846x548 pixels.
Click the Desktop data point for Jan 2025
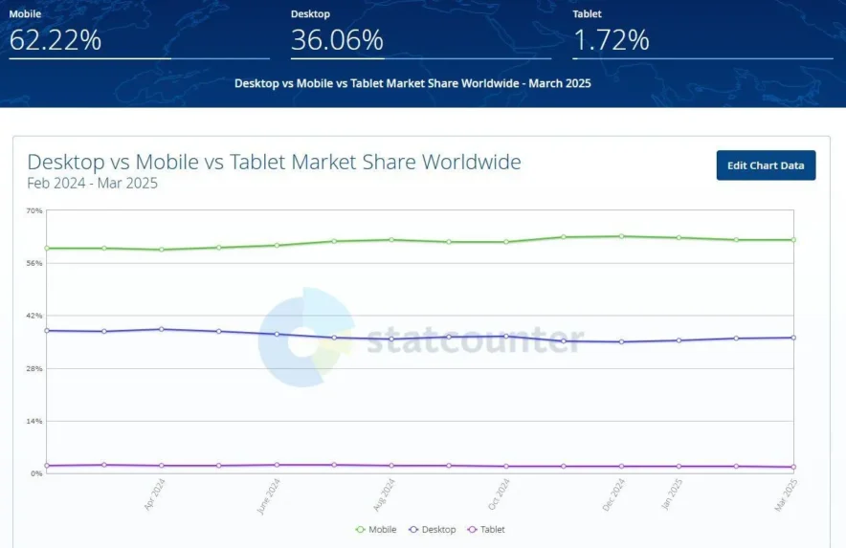[x=679, y=340]
